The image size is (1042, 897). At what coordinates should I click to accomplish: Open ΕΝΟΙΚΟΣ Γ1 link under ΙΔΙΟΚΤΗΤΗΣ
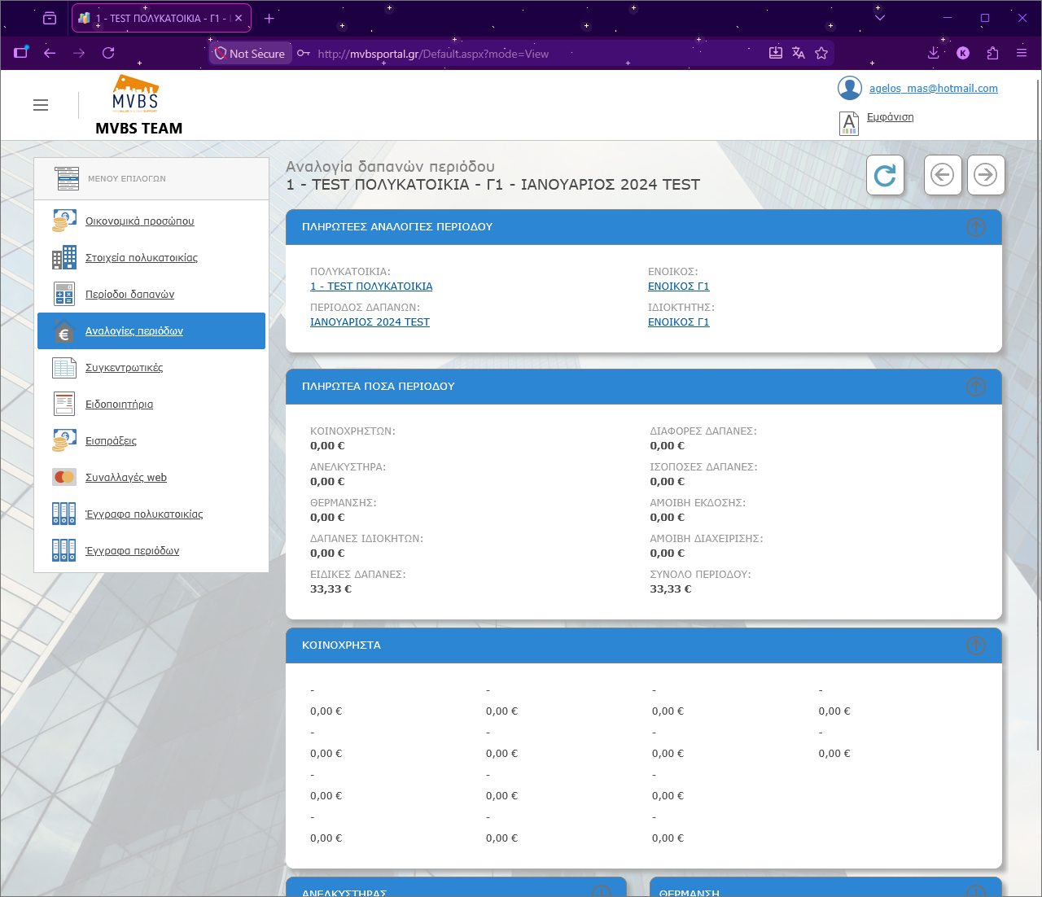coord(679,322)
